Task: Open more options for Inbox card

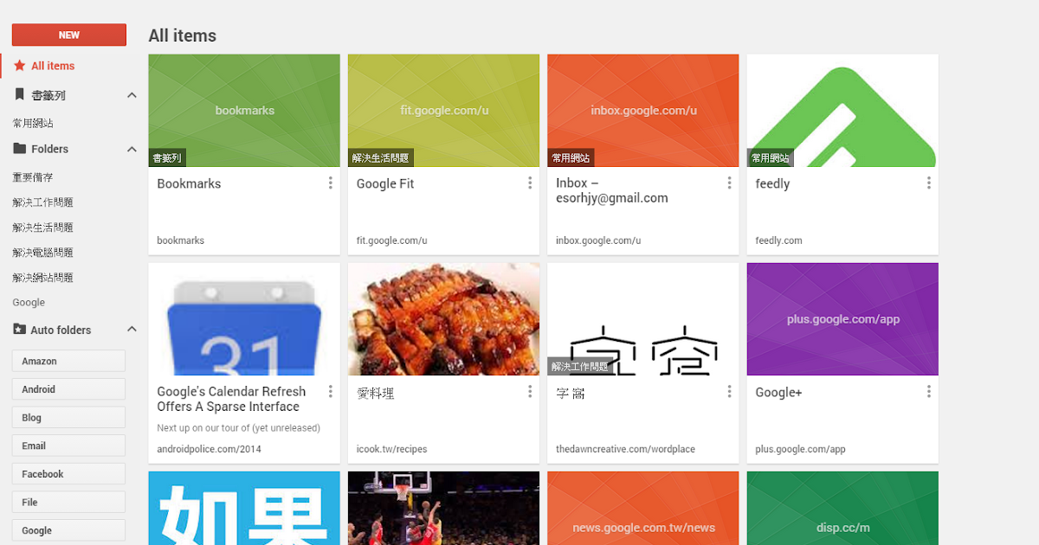Action: [x=729, y=183]
